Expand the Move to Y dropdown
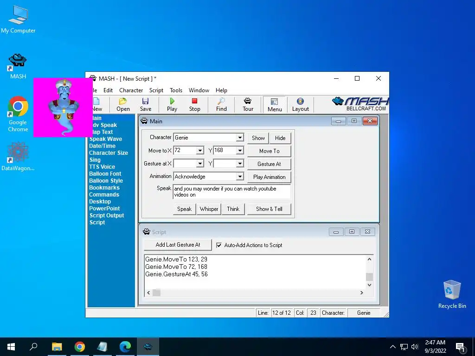Image resolution: width=475 pixels, height=356 pixels. pyautogui.click(x=240, y=151)
